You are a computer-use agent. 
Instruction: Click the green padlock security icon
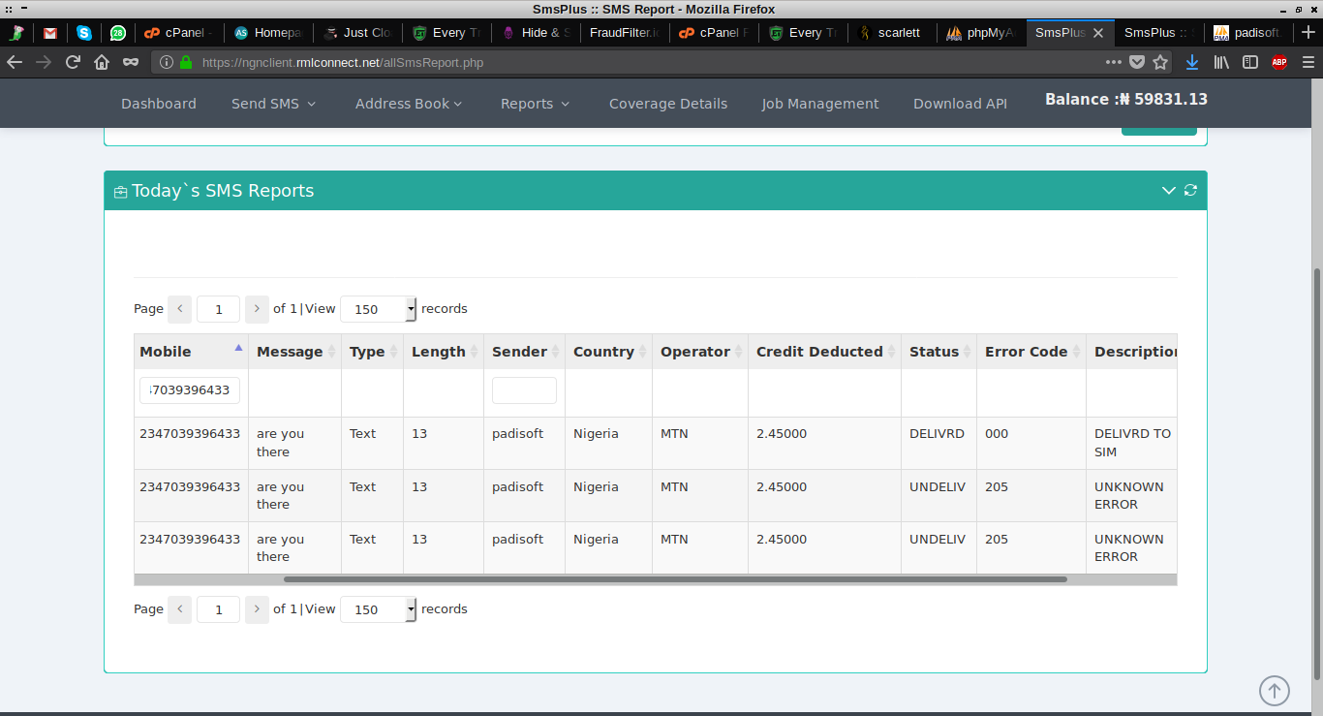coord(186,62)
